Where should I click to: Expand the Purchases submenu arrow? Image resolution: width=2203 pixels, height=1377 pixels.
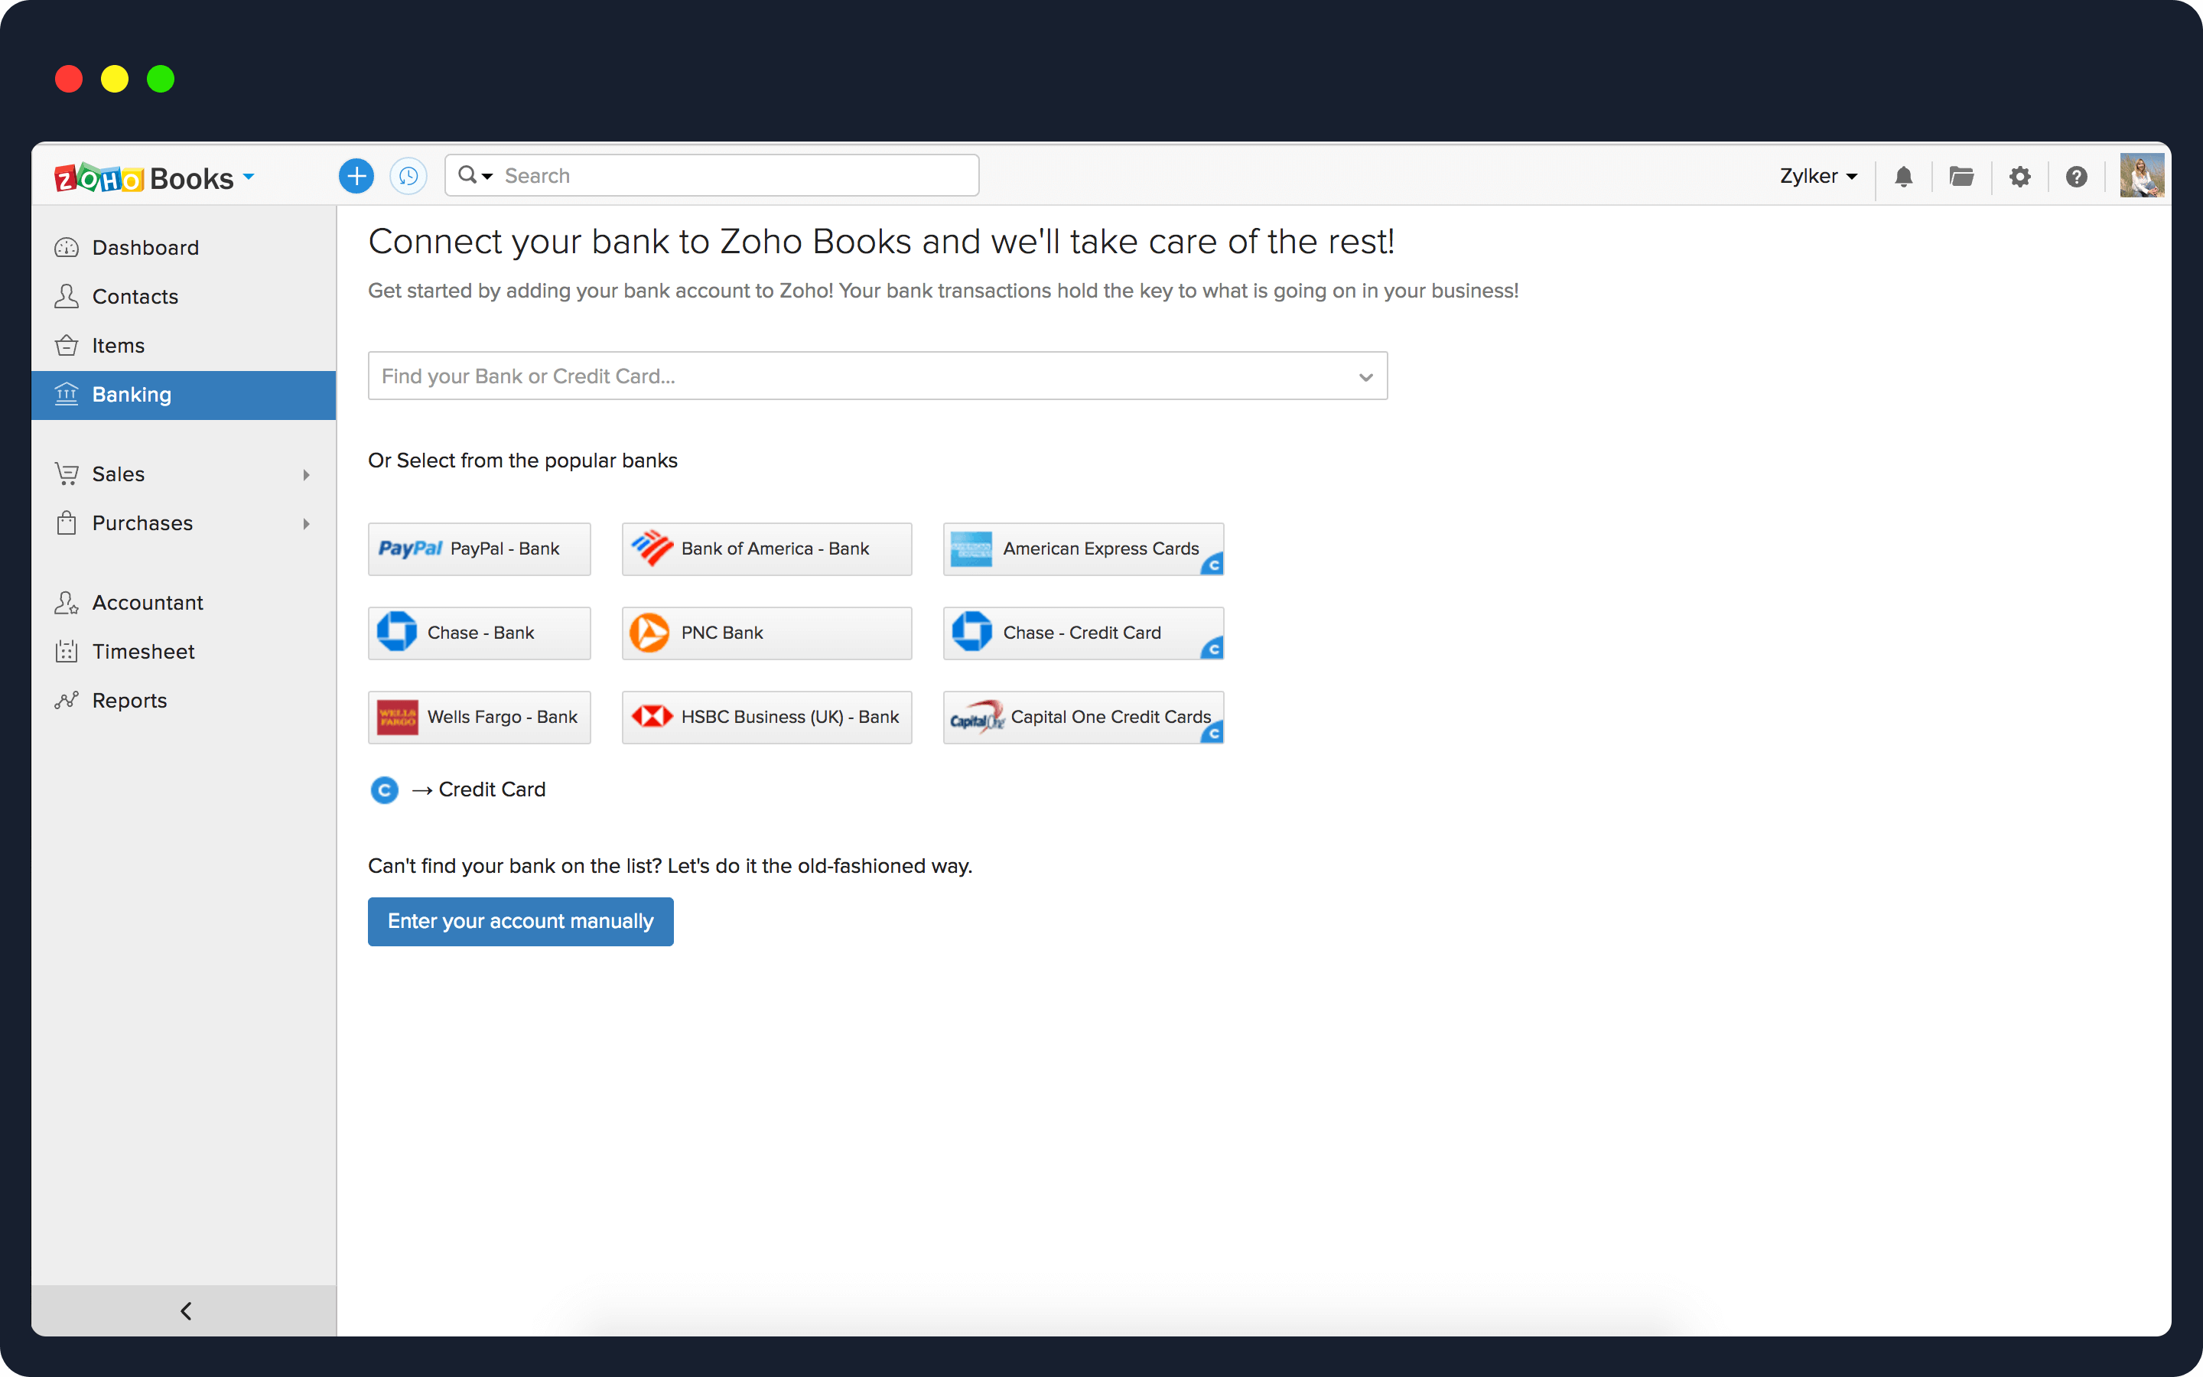point(307,524)
